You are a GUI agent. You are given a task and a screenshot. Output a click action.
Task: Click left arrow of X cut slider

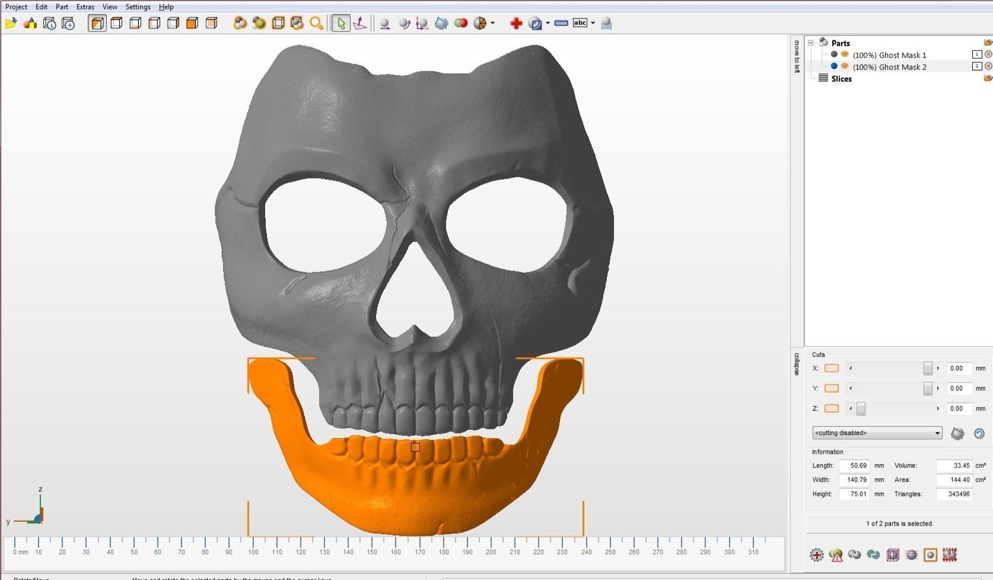851,368
